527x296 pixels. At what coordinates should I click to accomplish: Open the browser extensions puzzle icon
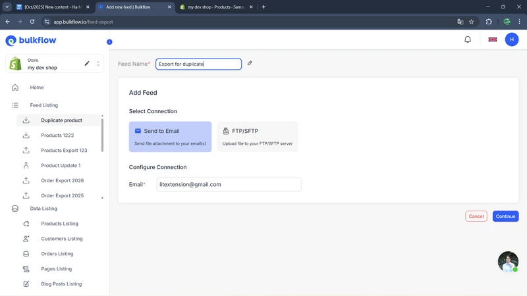489,22
